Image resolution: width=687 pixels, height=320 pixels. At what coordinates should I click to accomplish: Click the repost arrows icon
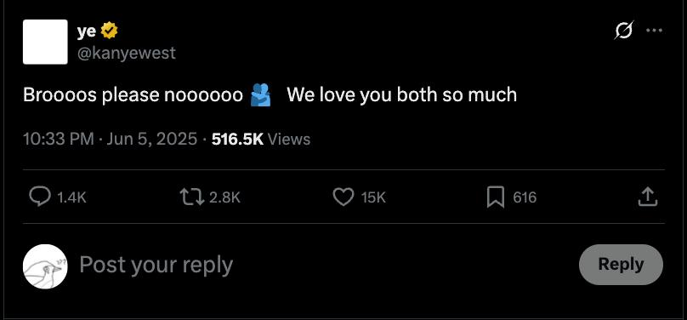point(192,197)
